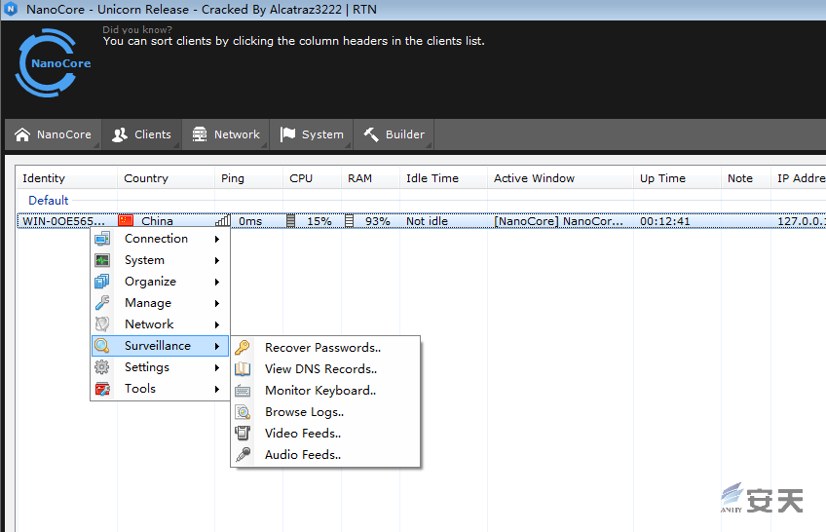Expand the Tools submenu arrow
This screenshot has height=532, width=826.
217,389
